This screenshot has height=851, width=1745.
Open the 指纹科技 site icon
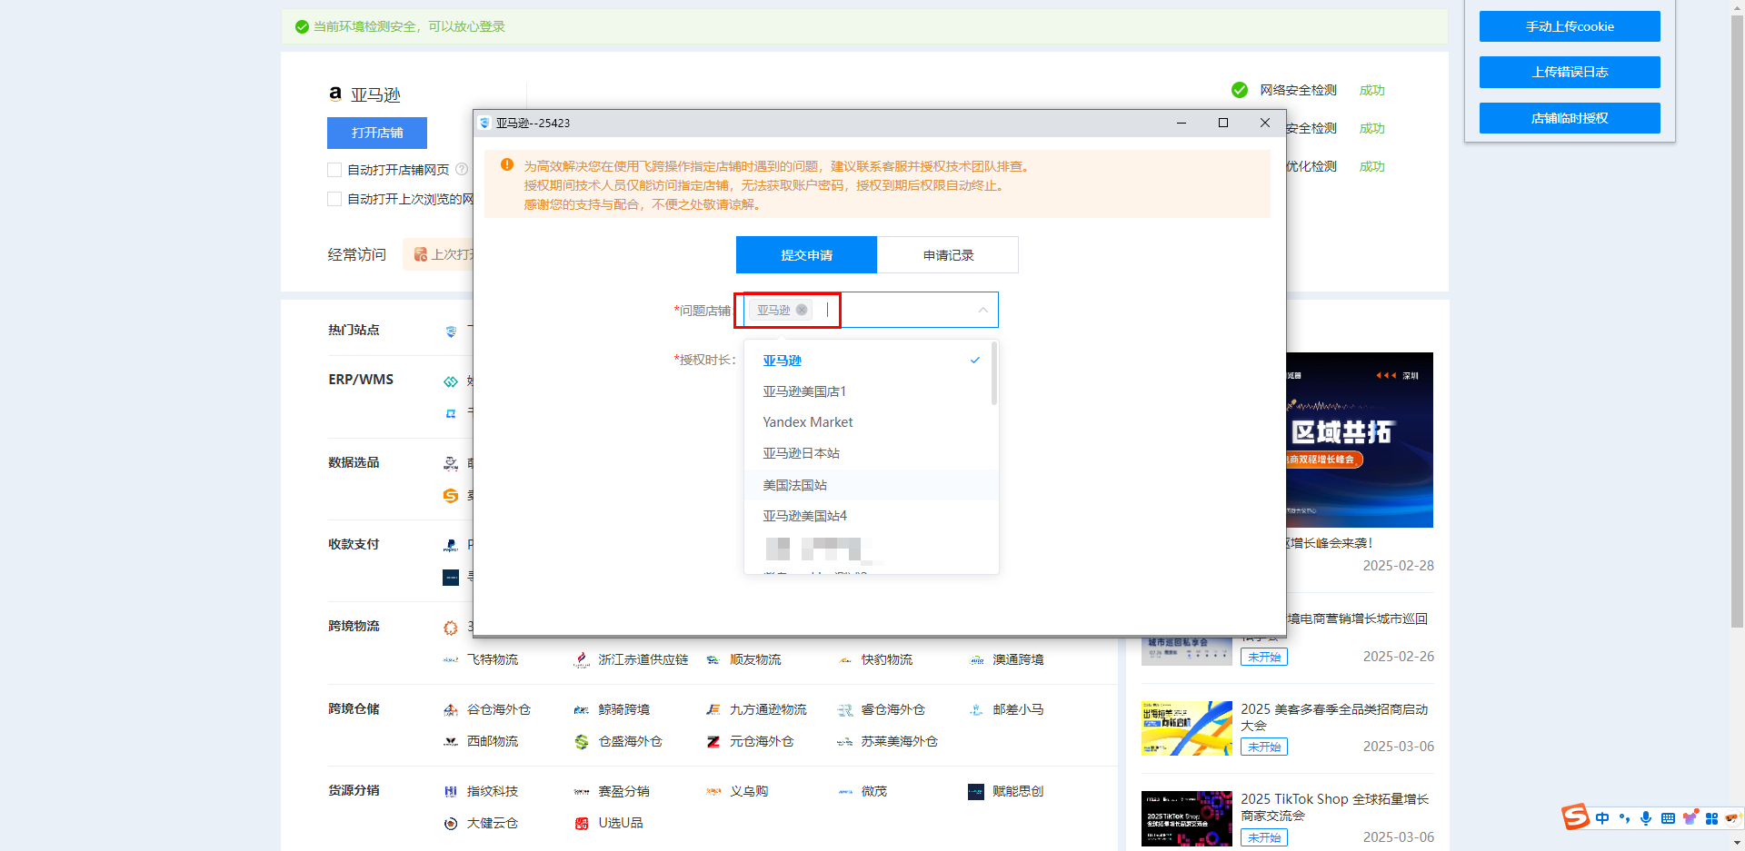click(x=451, y=792)
